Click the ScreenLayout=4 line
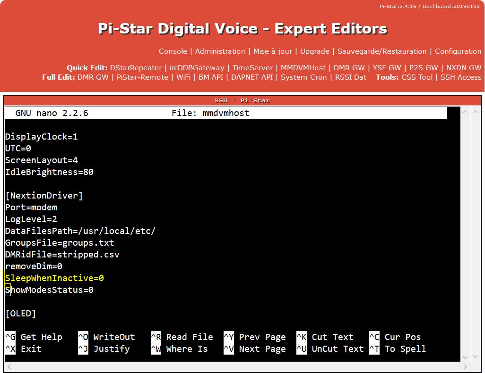The image size is (485, 373). (x=42, y=160)
